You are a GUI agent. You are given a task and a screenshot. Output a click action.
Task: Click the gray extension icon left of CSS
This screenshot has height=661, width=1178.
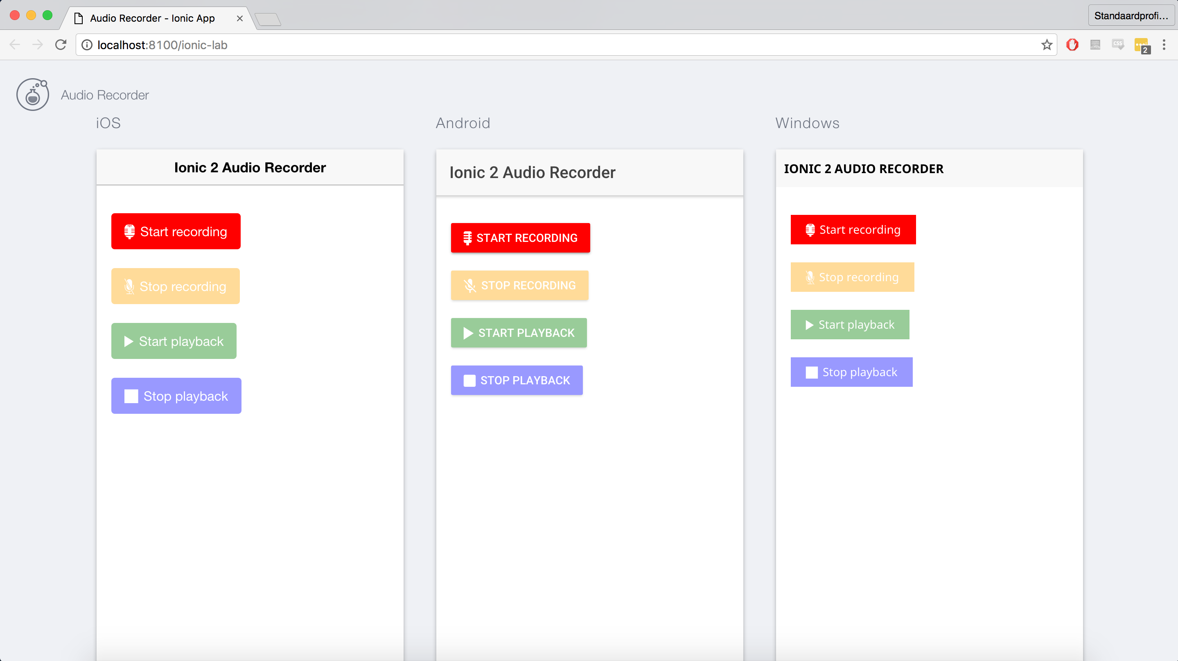(x=1095, y=45)
